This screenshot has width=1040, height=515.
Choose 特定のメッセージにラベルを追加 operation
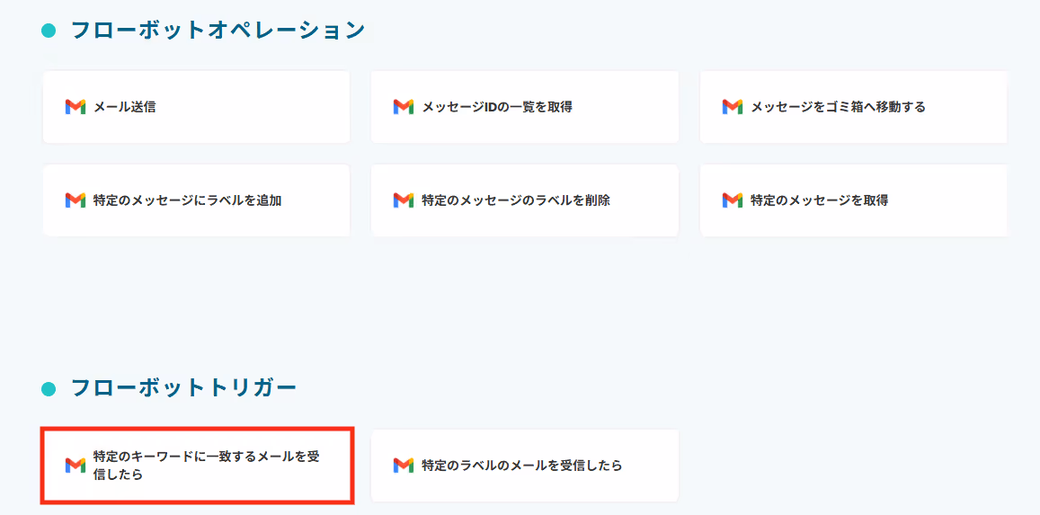[x=196, y=200]
